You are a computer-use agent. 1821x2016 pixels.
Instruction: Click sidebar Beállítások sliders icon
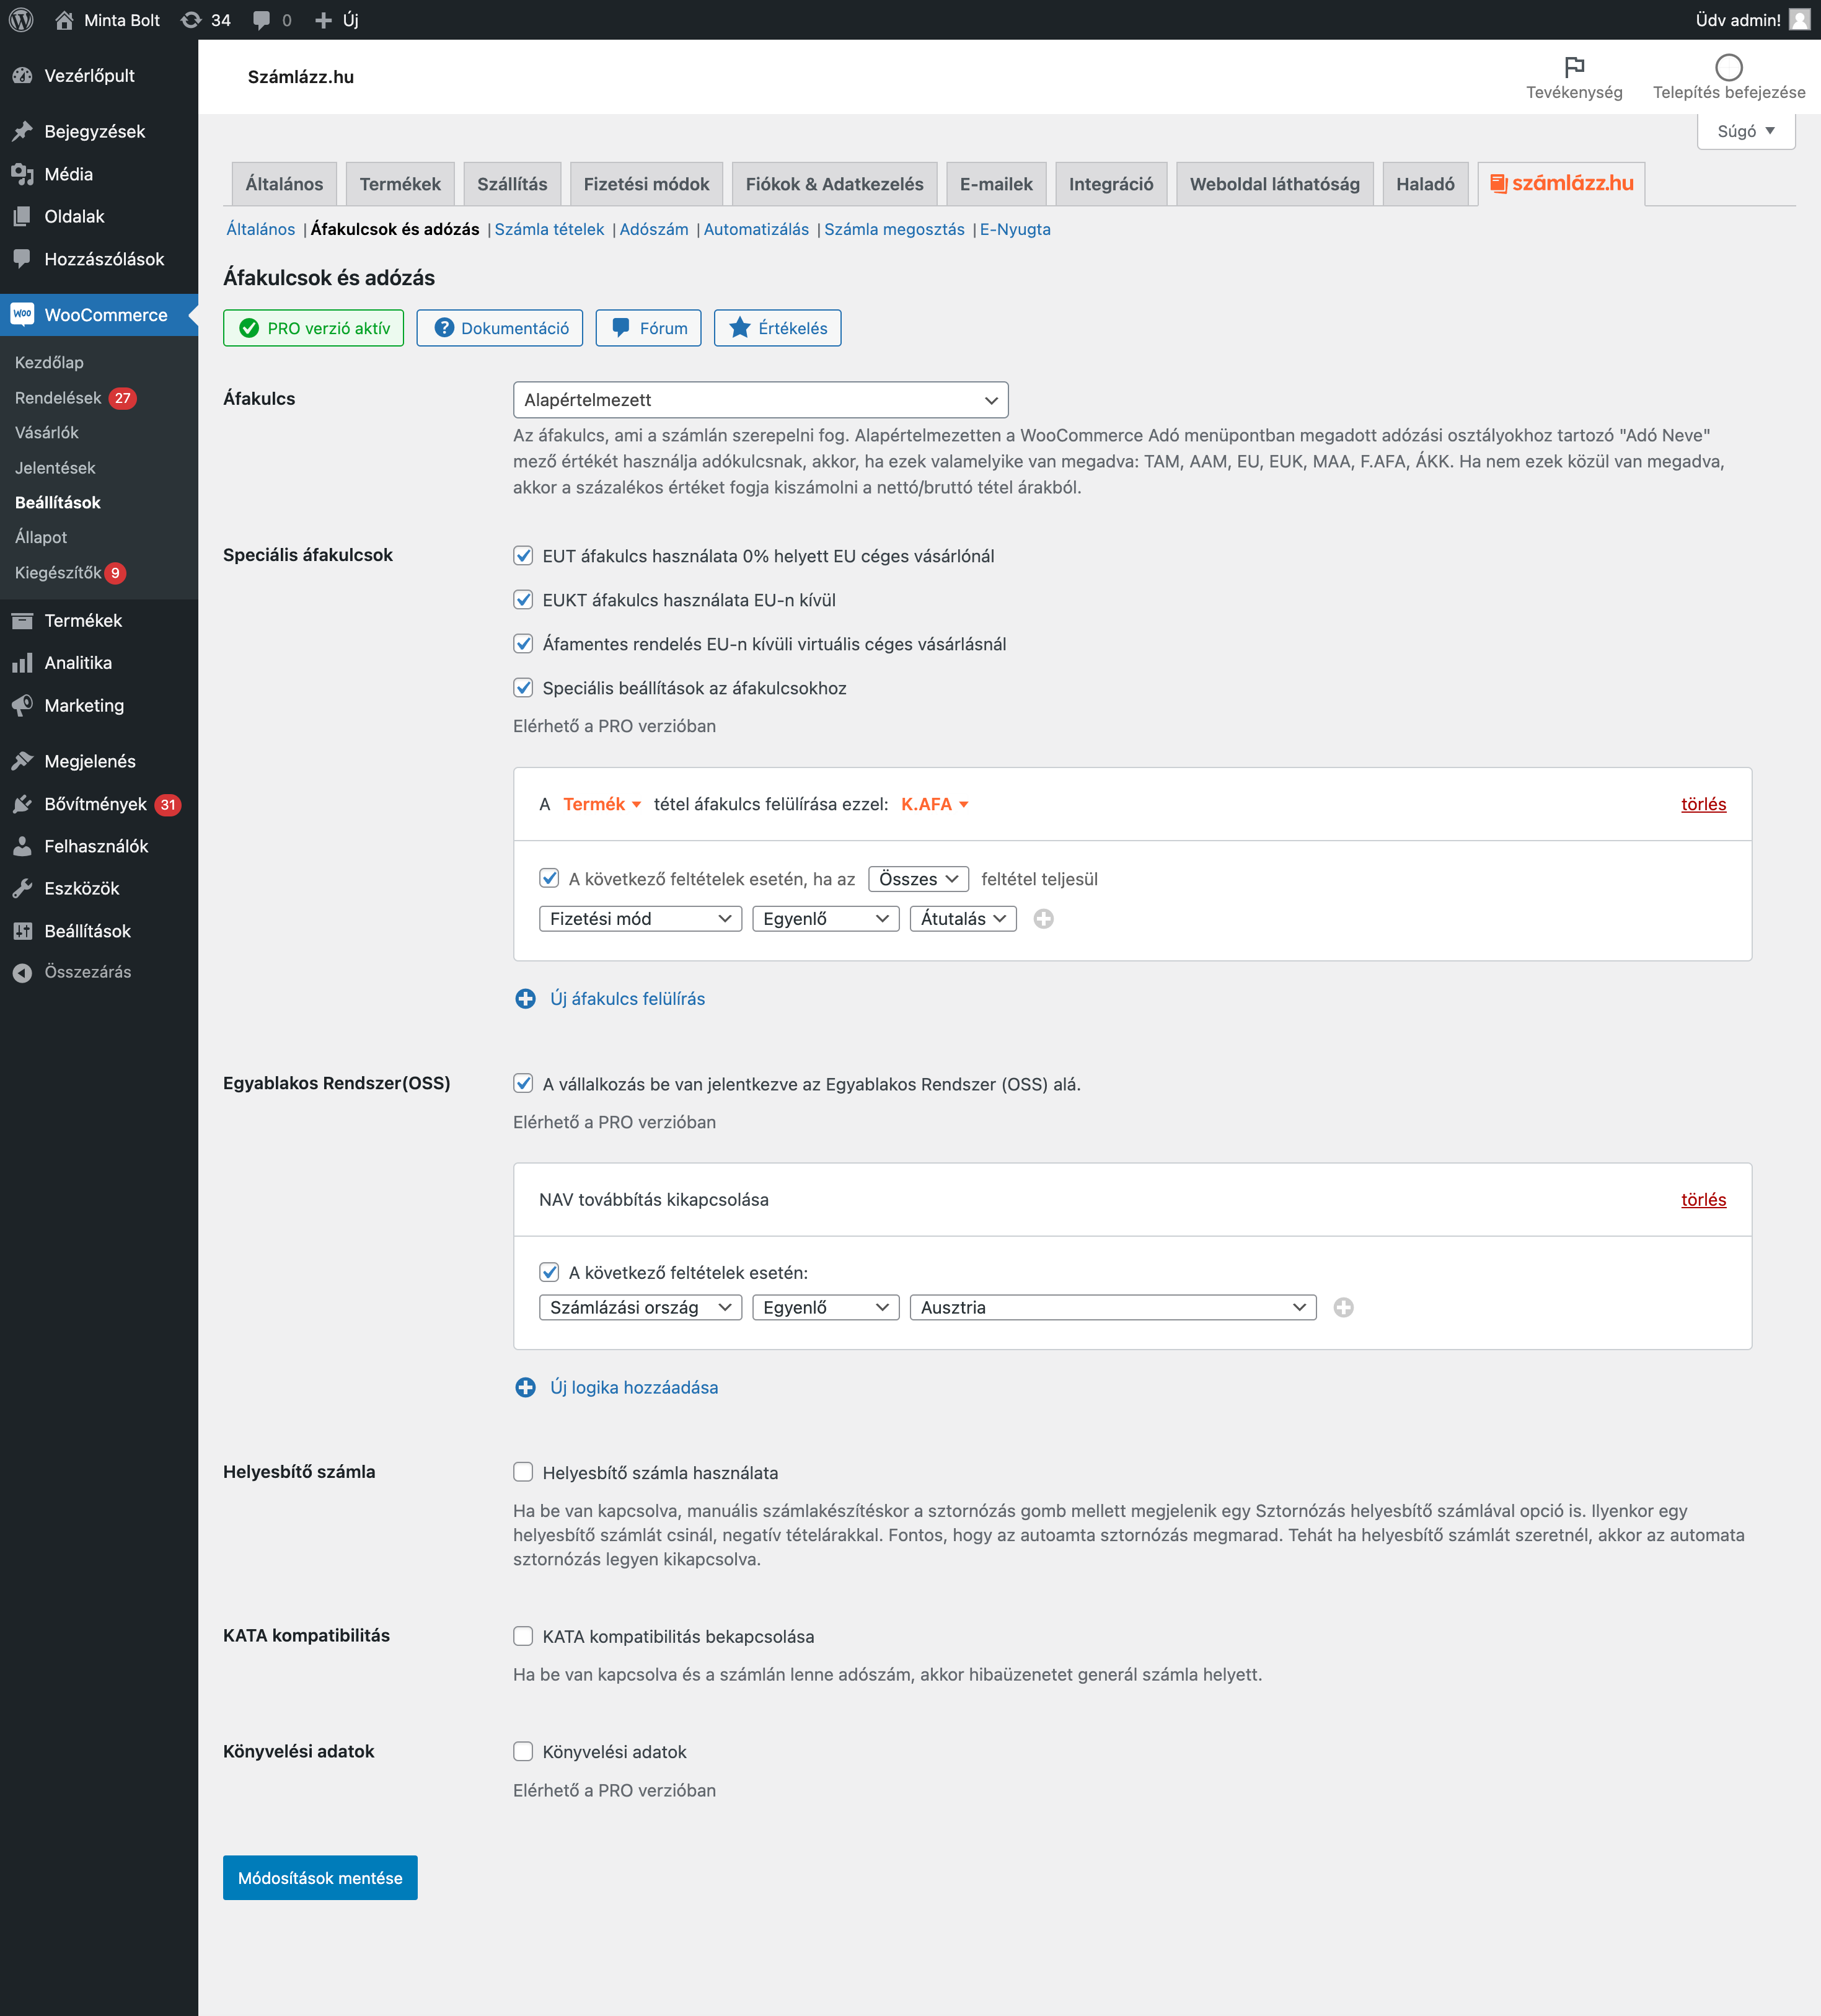coord(22,931)
